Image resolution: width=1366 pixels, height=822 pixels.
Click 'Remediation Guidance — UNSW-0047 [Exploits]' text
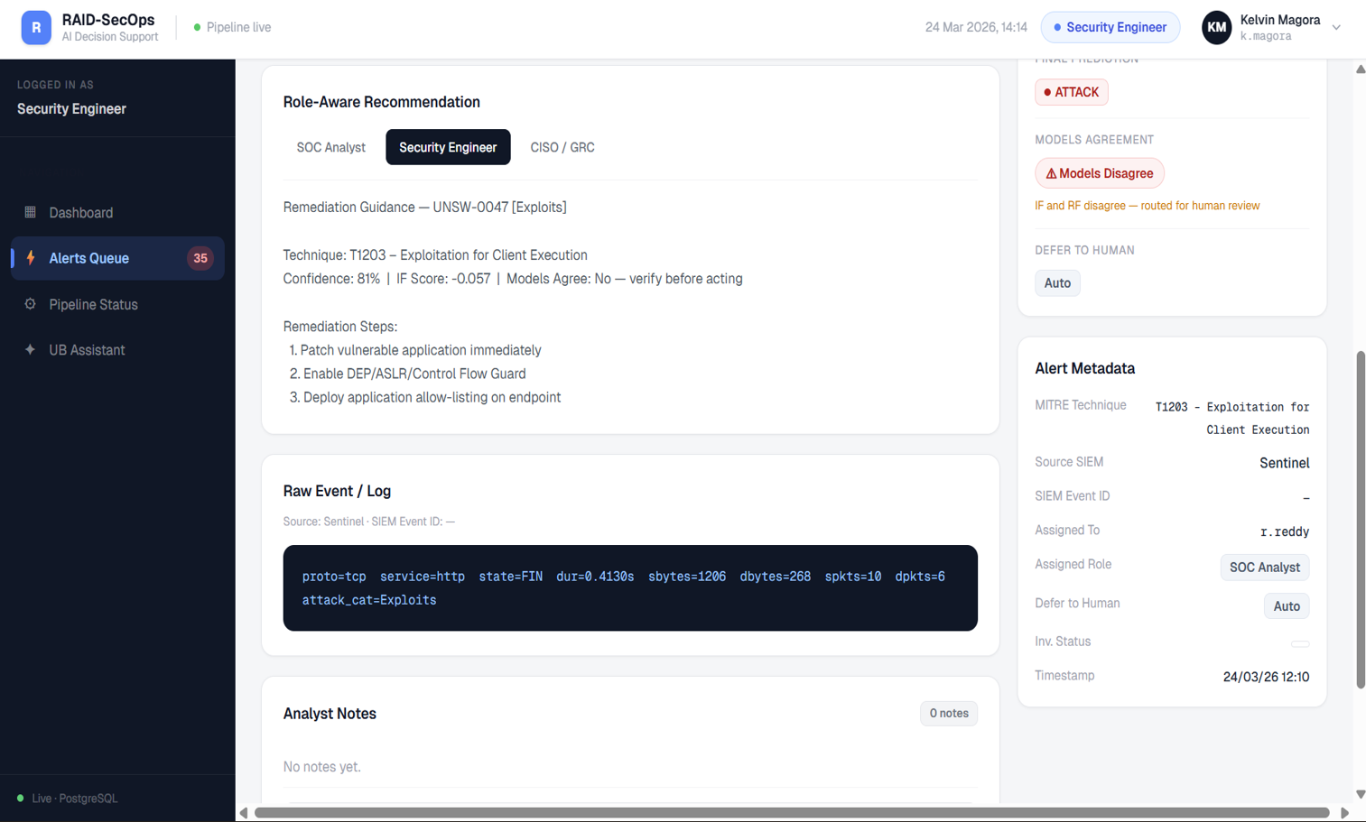[425, 207]
